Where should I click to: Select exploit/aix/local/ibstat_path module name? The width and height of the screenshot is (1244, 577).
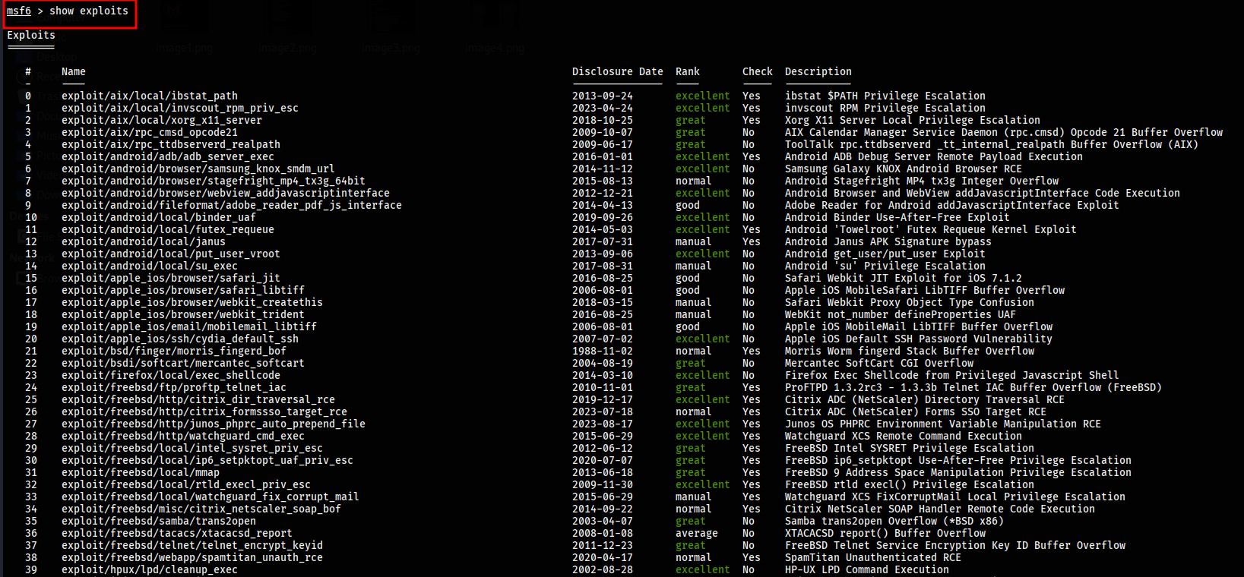pyautogui.click(x=150, y=96)
